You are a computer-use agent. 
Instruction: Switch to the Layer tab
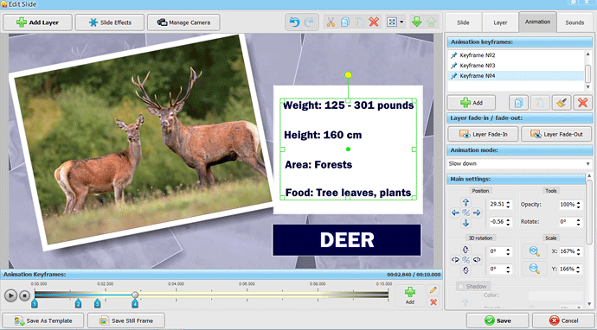[x=500, y=22]
